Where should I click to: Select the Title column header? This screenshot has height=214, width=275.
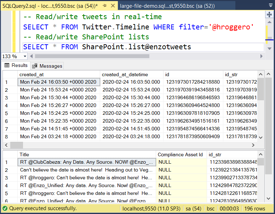pyautogui.click(x=87, y=154)
